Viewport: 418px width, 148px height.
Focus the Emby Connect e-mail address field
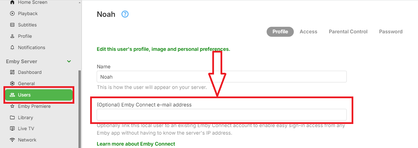pos(222,115)
